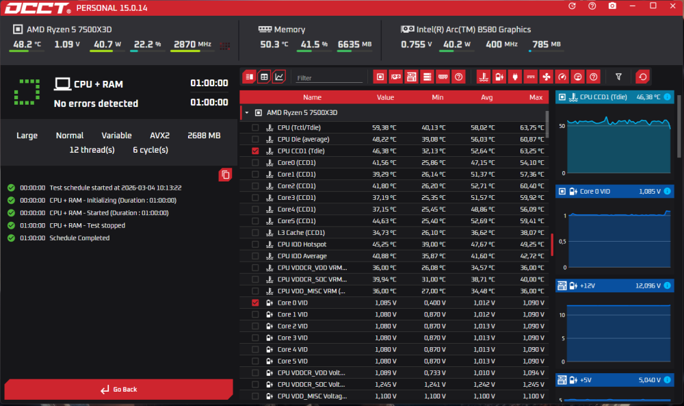The height and width of the screenshot is (406, 684).
Task: Copy the test log with the clipboard icon
Action: click(x=225, y=175)
